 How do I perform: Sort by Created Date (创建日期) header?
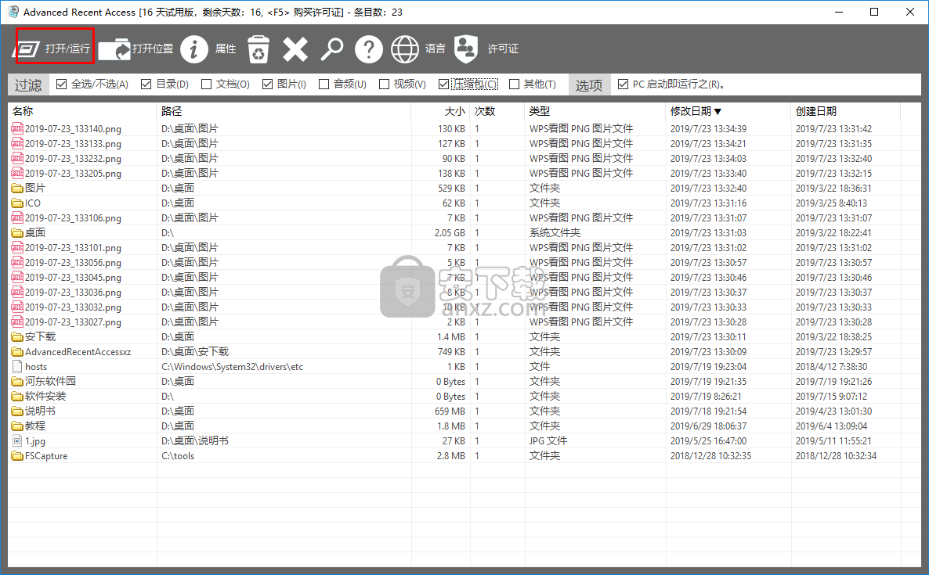click(x=845, y=111)
